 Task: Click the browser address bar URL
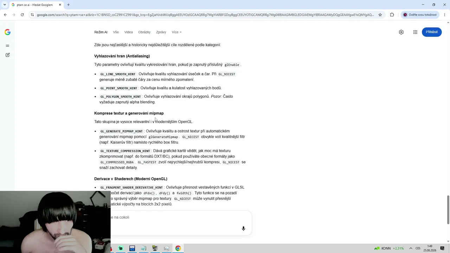click(205, 15)
